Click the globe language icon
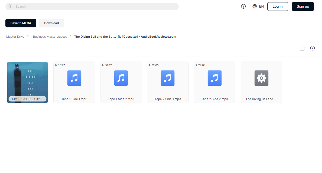The height and width of the screenshot is (173, 322). pyautogui.click(x=255, y=7)
